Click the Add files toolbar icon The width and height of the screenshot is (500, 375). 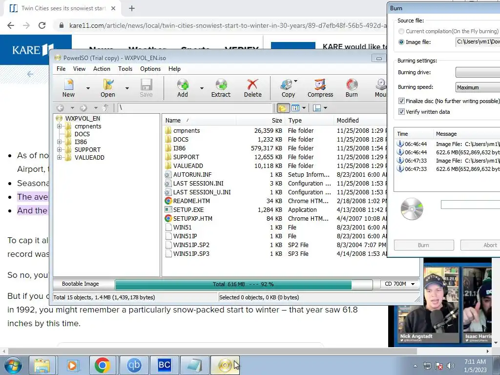[x=183, y=88]
